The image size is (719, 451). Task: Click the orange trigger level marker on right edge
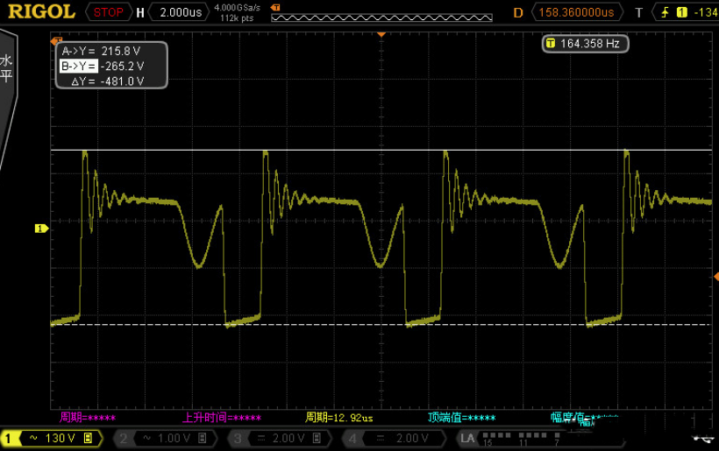[x=715, y=277]
